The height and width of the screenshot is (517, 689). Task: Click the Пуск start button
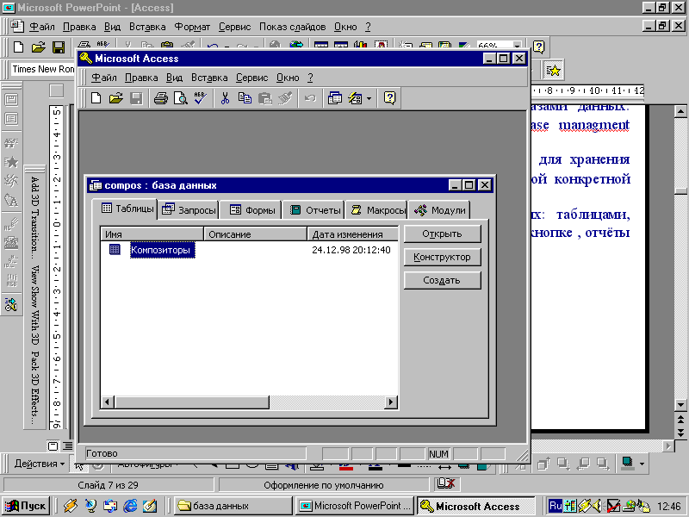[x=28, y=506]
